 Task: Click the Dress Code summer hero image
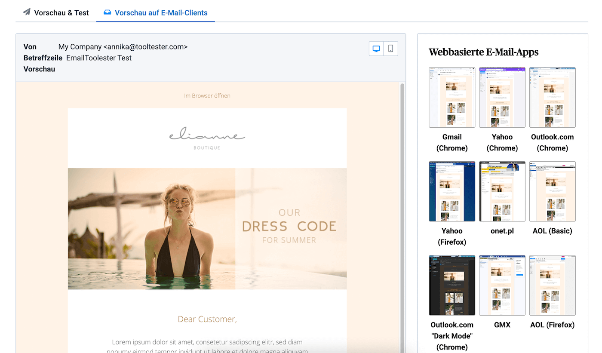point(207,229)
